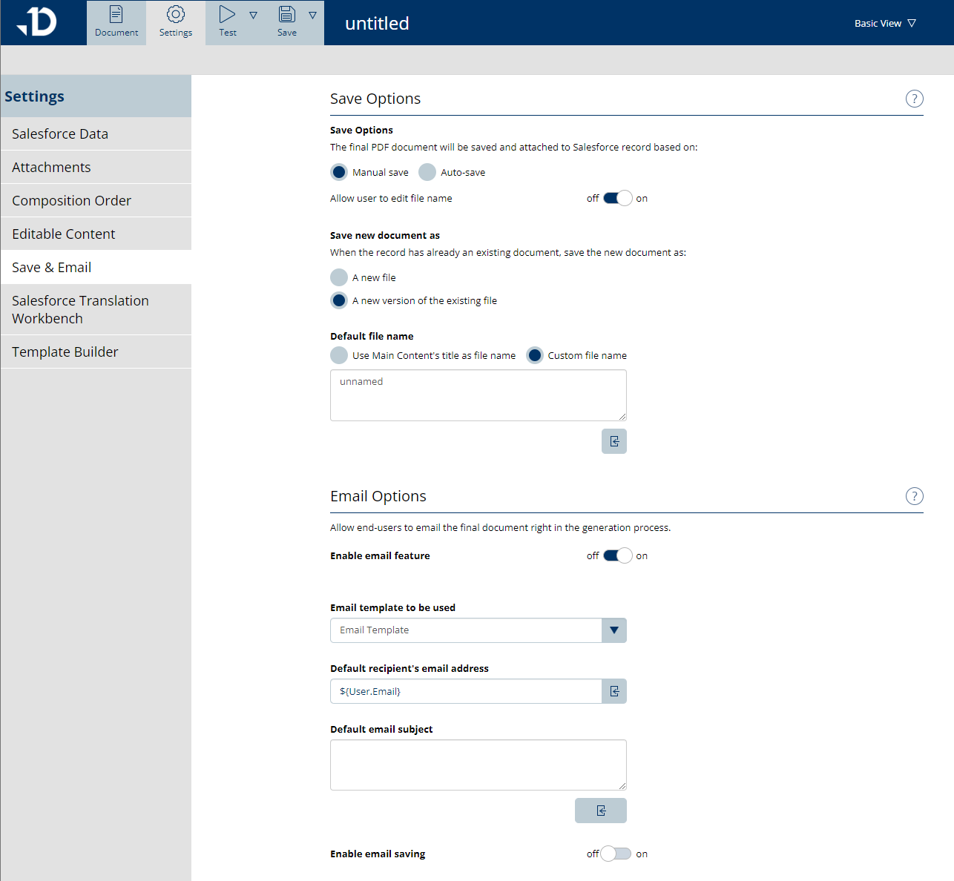The image size is (954, 881).
Task: Click insert field button below email subject
Action: (600, 811)
